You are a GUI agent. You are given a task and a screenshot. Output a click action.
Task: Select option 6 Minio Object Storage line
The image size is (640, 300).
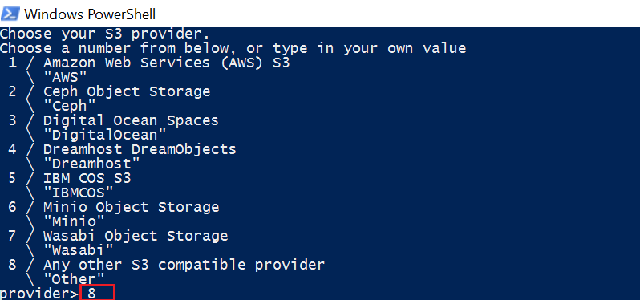[113, 207]
